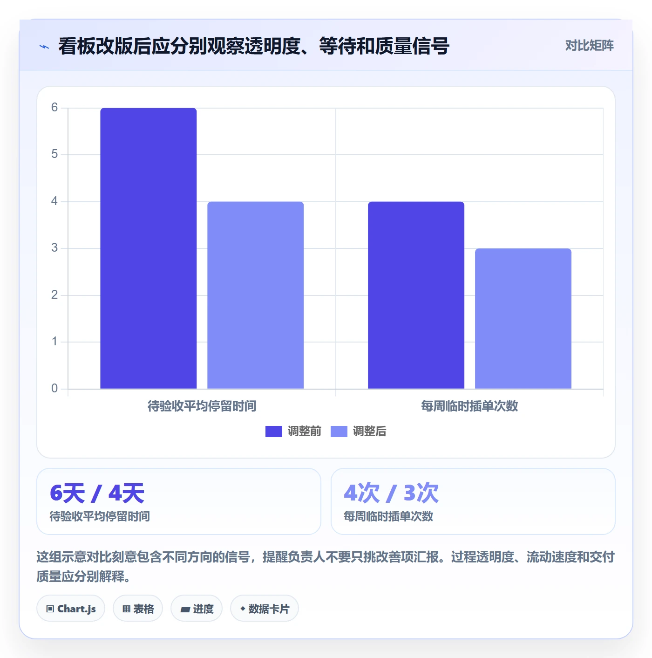Click the 调整前 bar for 每周临时插单次数
This screenshot has width=652, height=658.
point(416,295)
